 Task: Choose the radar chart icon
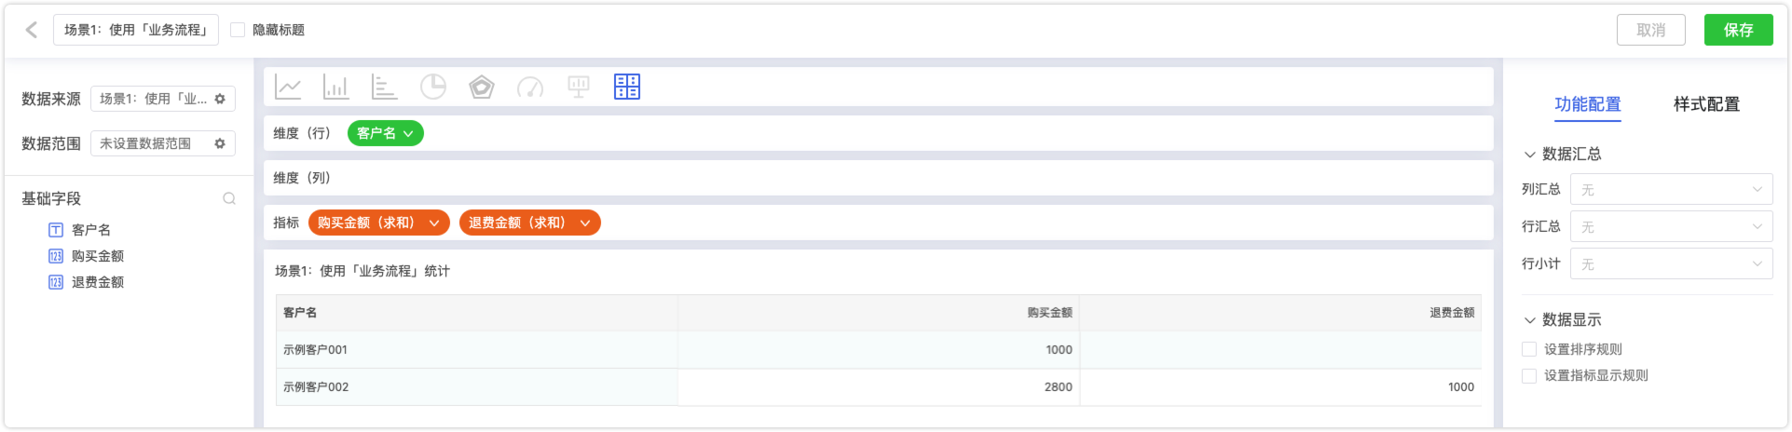[482, 88]
